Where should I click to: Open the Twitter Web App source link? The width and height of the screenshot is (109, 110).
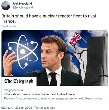[45, 108]
